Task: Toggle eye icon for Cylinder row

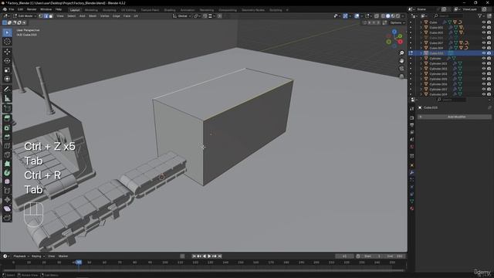Action: click(484, 59)
